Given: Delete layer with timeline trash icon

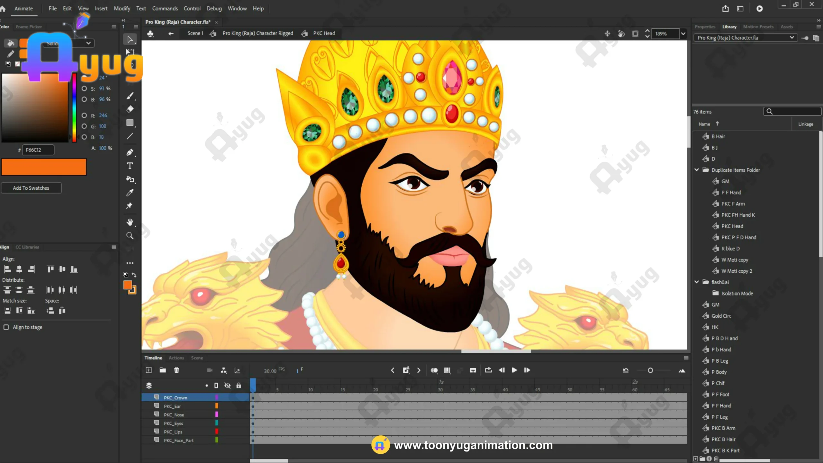Looking at the screenshot, I should (x=176, y=370).
